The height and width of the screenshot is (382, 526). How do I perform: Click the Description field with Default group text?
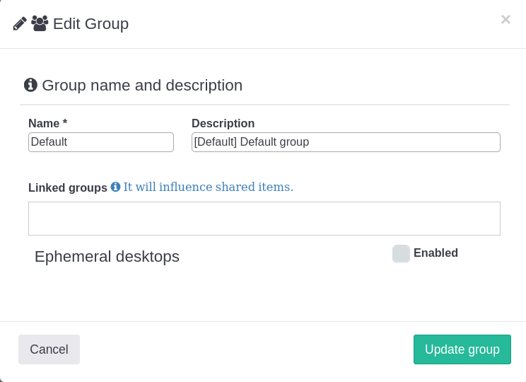point(346,142)
